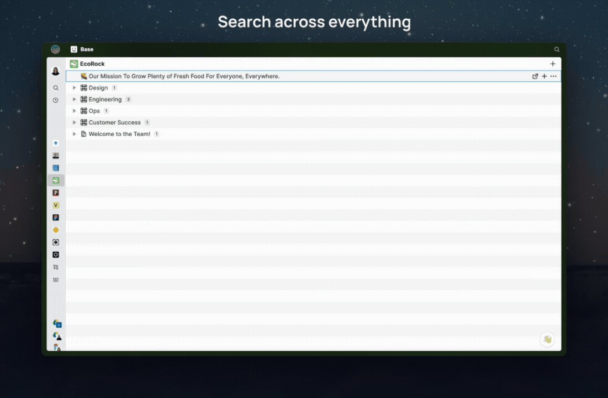Click the EcoRock logo beside the header title
608x398 pixels.
(x=73, y=63)
